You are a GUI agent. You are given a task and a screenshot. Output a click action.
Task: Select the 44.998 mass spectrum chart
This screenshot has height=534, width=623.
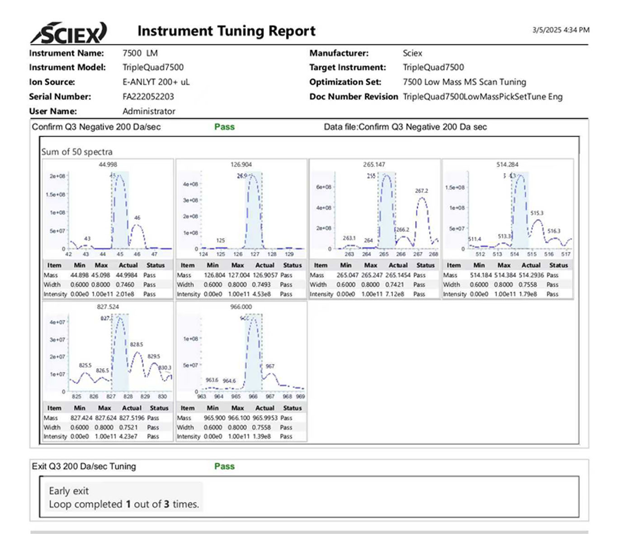tap(108, 209)
